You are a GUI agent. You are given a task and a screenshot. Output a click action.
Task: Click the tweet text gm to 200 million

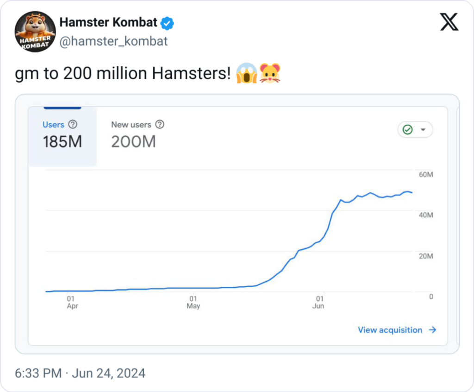[x=123, y=74]
